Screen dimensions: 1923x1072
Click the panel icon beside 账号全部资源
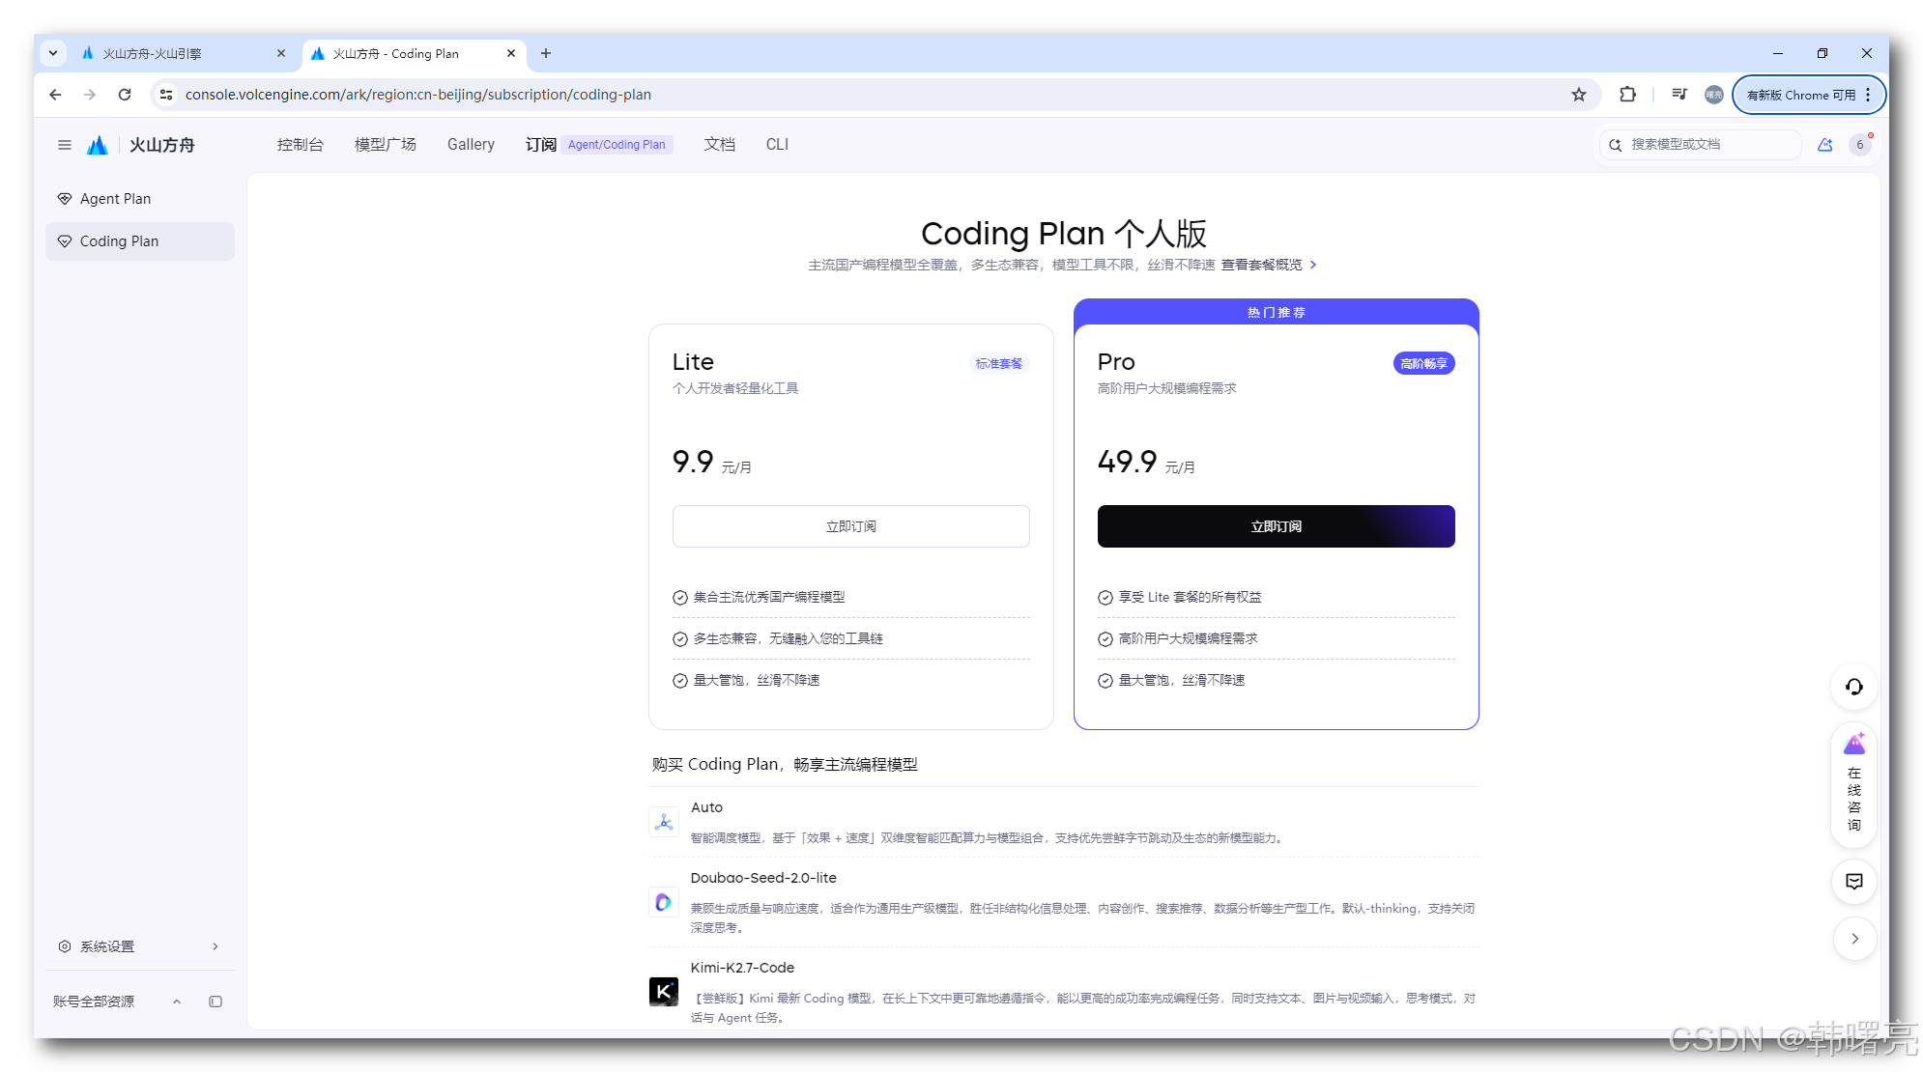215,1001
